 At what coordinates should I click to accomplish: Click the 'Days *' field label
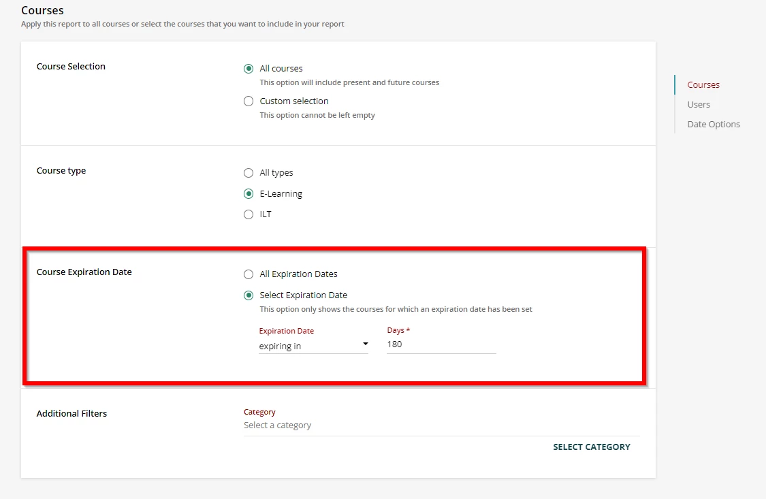pos(398,330)
